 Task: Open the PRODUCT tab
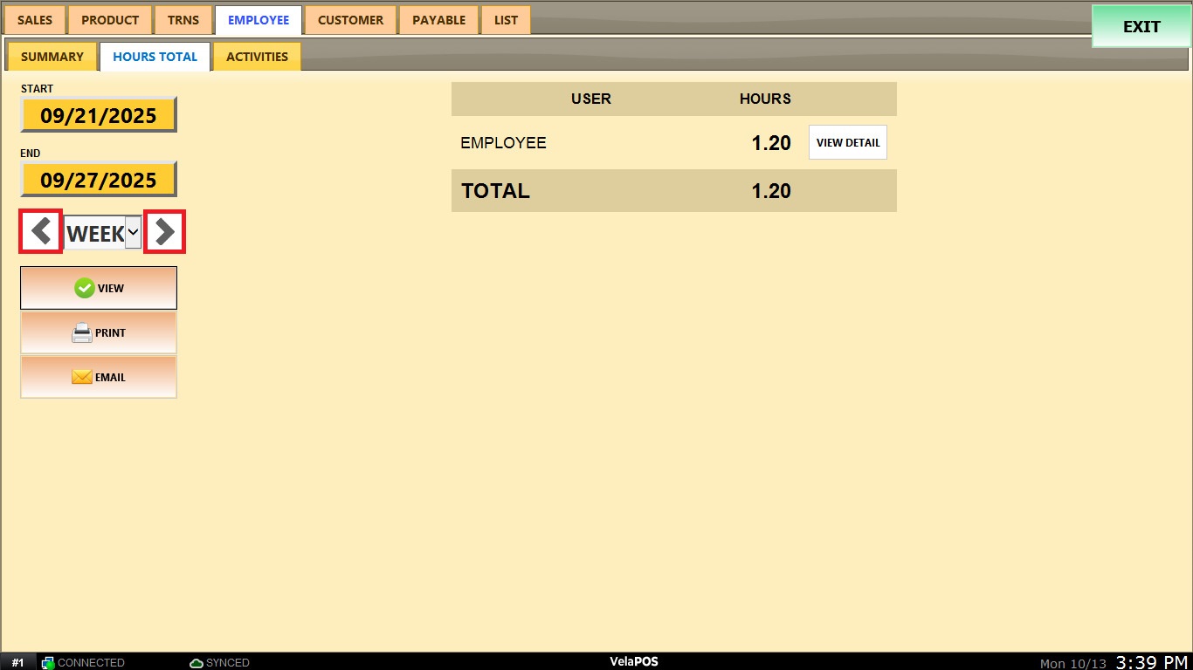(110, 20)
